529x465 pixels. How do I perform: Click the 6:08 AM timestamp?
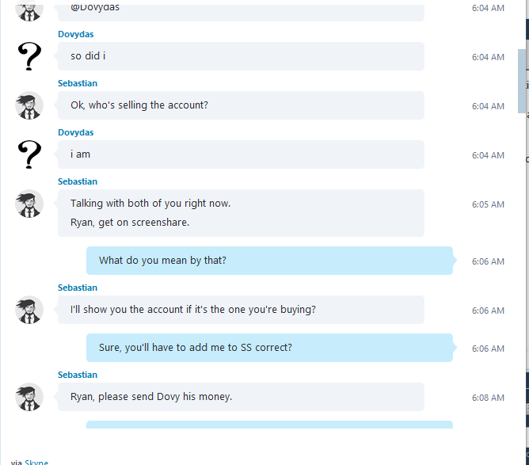tap(488, 398)
